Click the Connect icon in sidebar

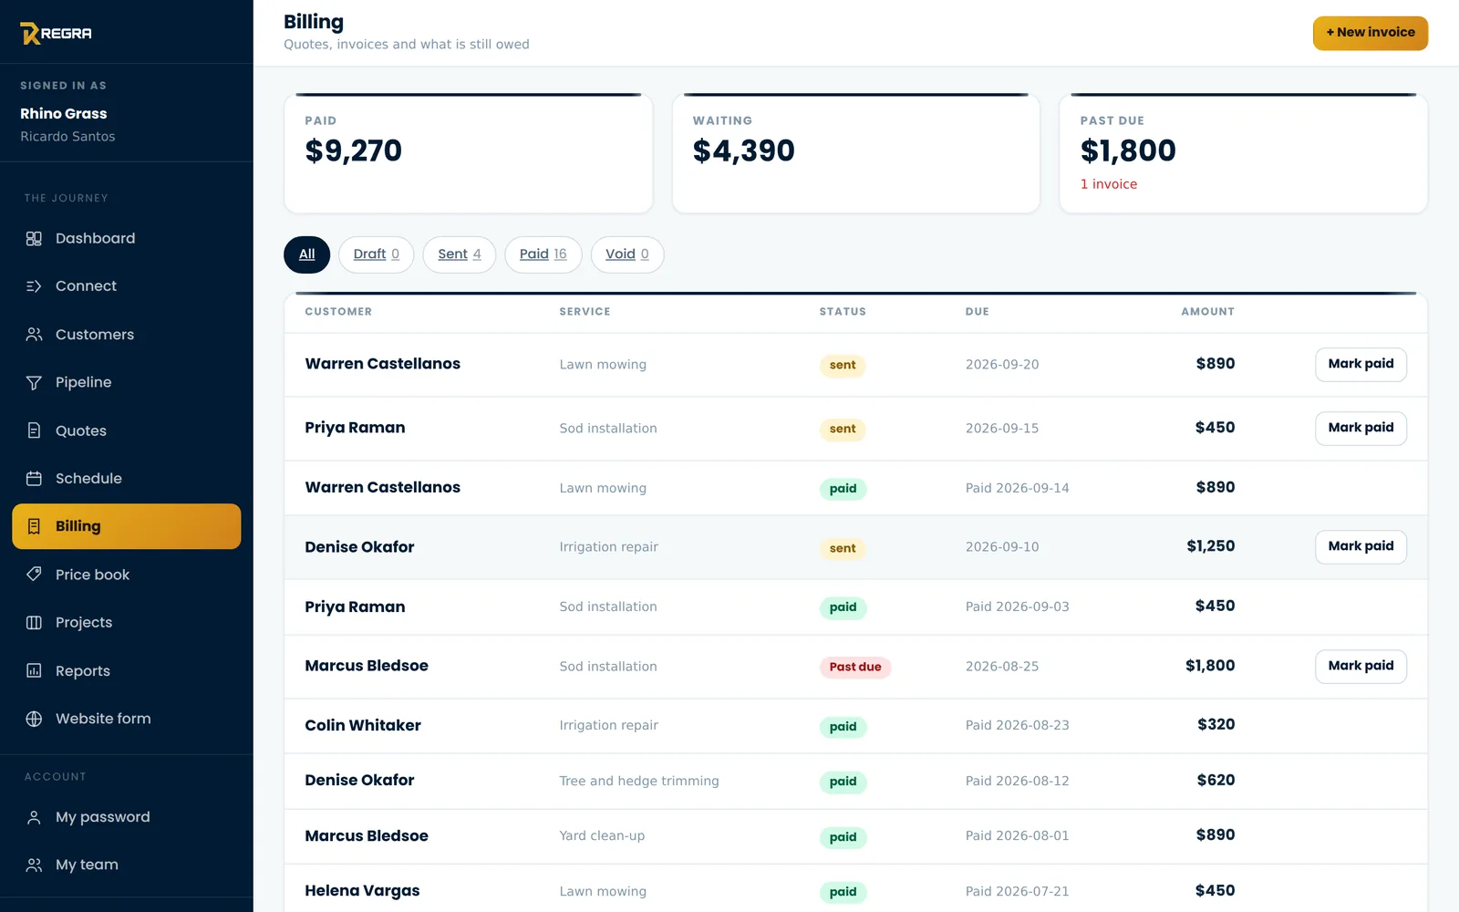34,286
